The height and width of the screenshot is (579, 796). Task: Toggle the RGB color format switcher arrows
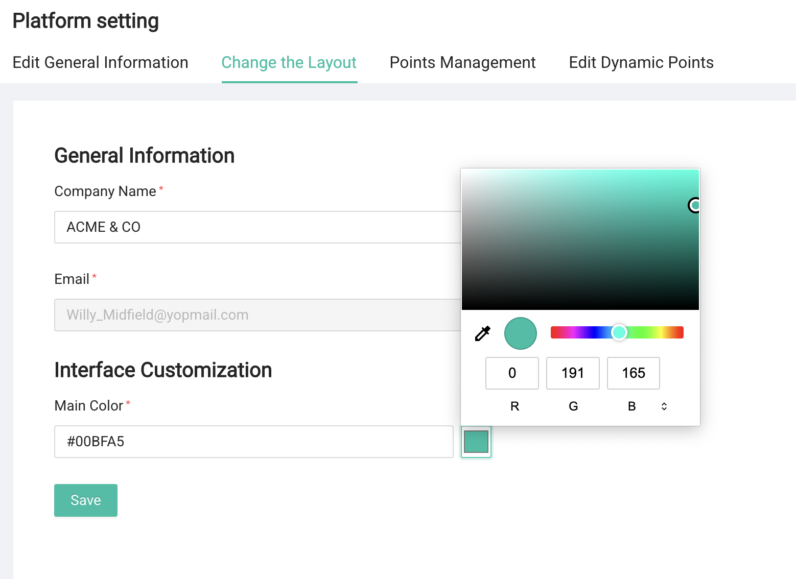pyautogui.click(x=664, y=406)
